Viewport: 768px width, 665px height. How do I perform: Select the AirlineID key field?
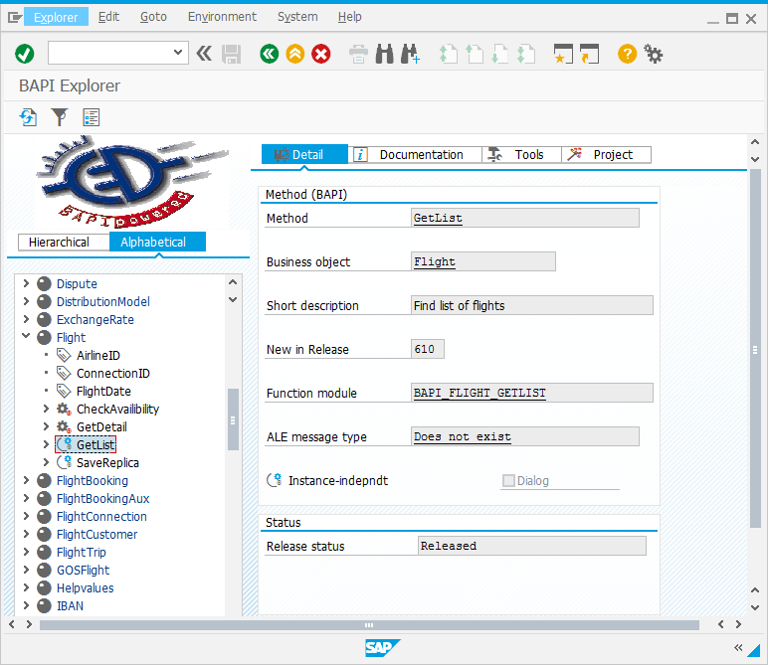click(x=97, y=355)
